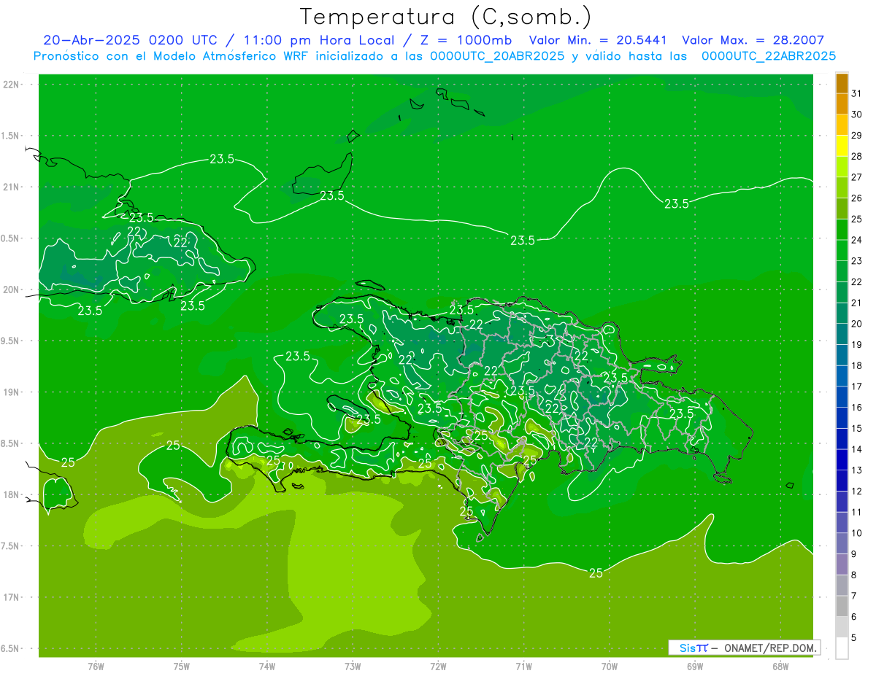Select the "16" color scale label
Image resolution: width=876 pixels, height=676 pixels.
pos(857,407)
